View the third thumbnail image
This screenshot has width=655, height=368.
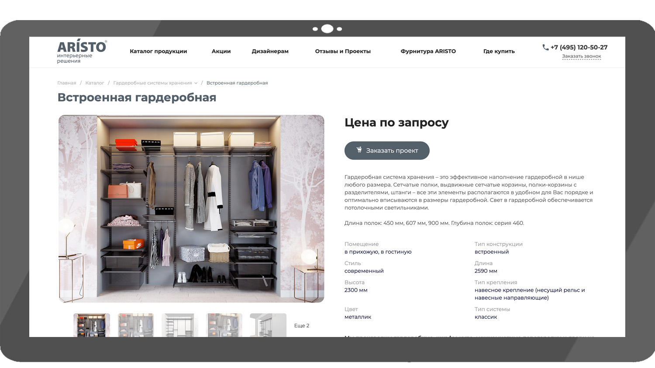click(180, 325)
